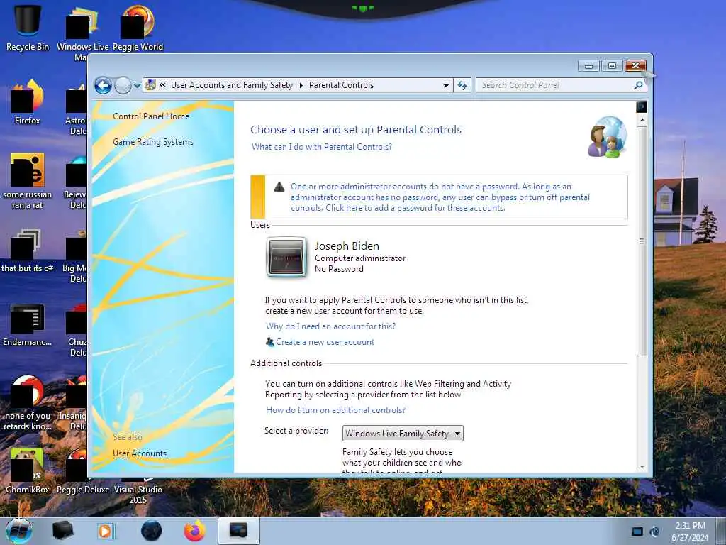Click the scrollbar up arrow

click(642, 119)
